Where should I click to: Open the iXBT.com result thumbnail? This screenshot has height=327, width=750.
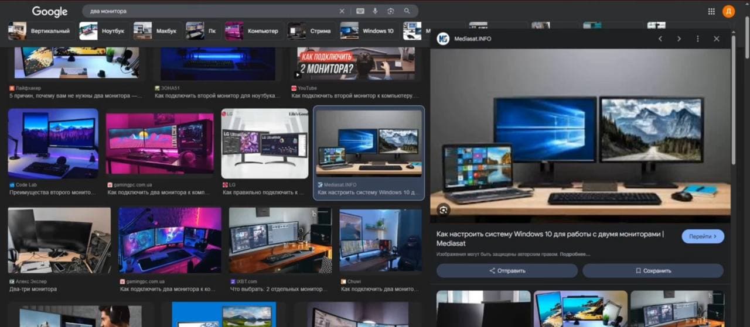280,240
